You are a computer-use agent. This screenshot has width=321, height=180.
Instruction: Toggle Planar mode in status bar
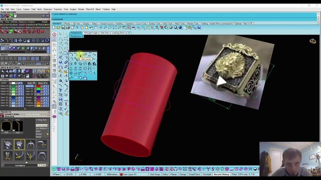[x=174, y=174]
